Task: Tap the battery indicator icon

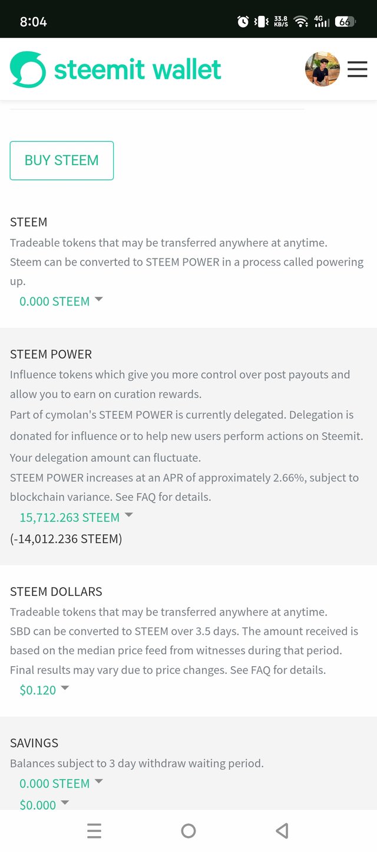Action: click(345, 22)
